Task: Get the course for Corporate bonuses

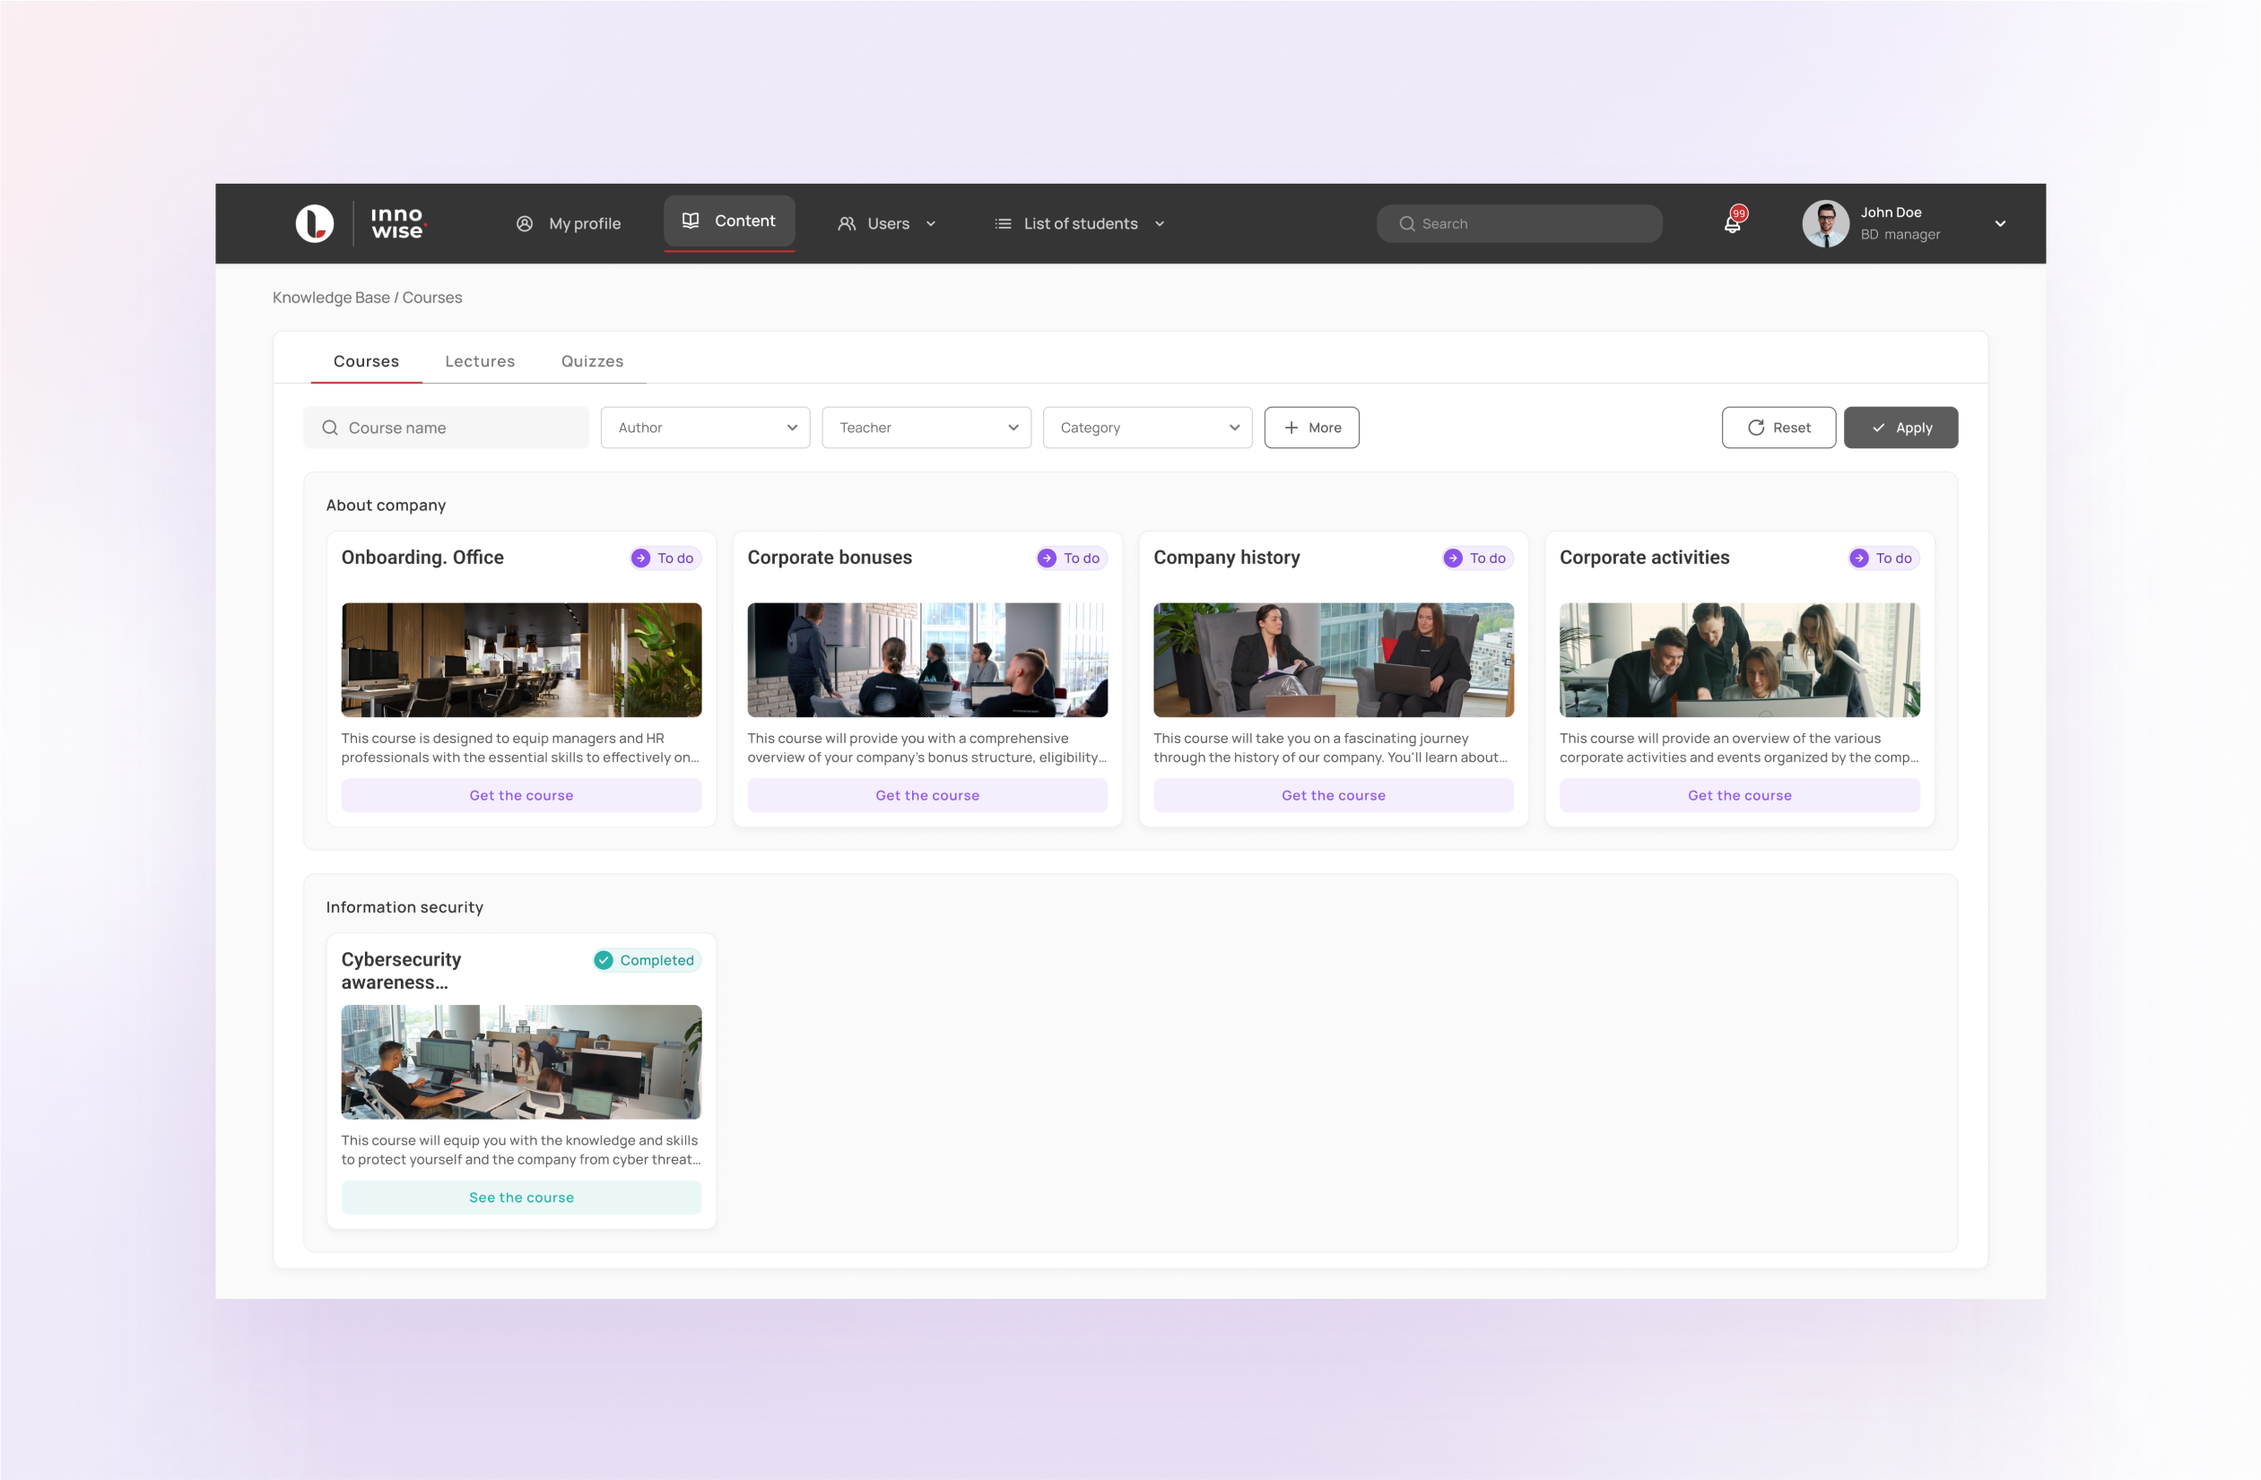Action: point(927,795)
